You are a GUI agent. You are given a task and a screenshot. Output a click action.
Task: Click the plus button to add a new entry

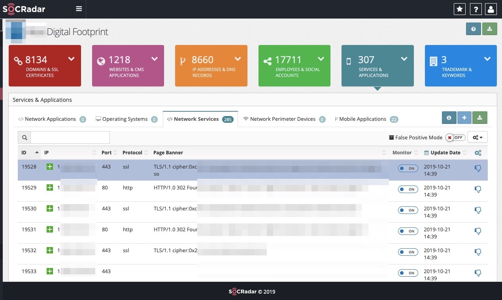click(464, 117)
